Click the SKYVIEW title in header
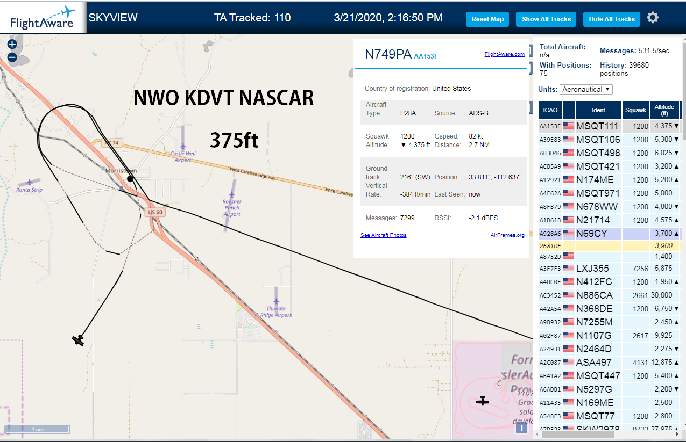 113,18
